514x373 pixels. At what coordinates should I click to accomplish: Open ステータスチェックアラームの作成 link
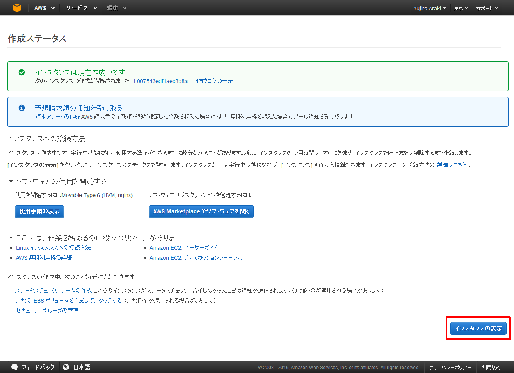pos(53,291)
